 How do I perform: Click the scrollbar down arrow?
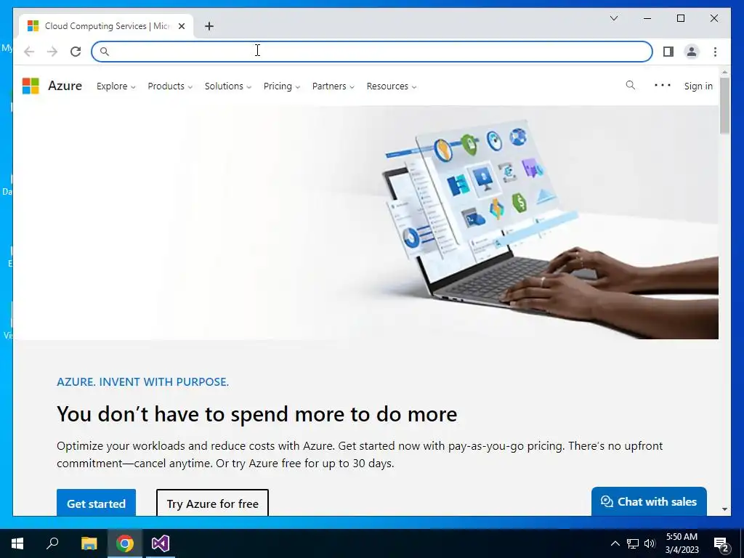click(x=724, y=509)
